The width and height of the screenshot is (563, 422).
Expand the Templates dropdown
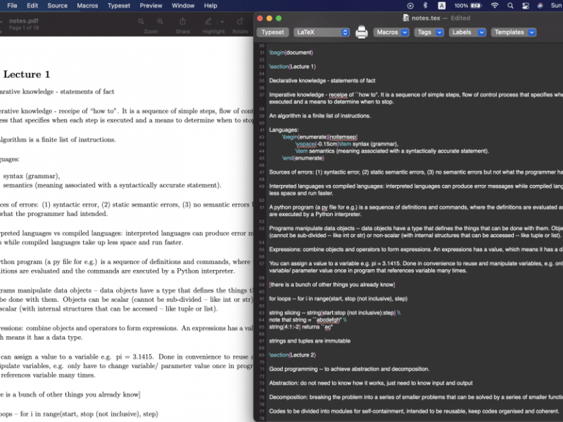(x=514, y=32)
